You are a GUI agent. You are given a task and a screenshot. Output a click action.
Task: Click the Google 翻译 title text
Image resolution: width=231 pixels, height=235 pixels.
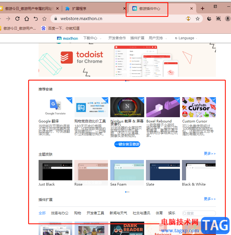point(48,121)
